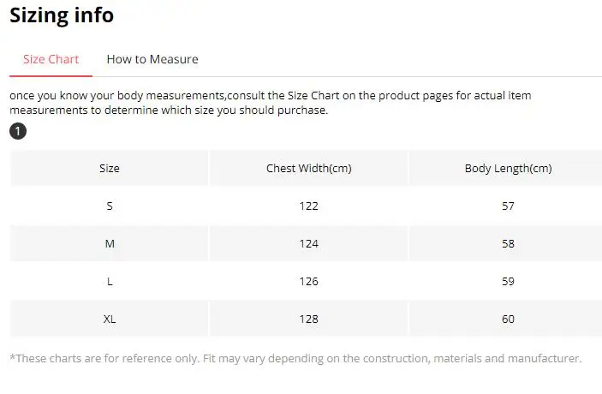The image size is (602, 394).
Task: Click the Chest Width(cm) column header
Action: pyautogui.click(x=308, y=169)
